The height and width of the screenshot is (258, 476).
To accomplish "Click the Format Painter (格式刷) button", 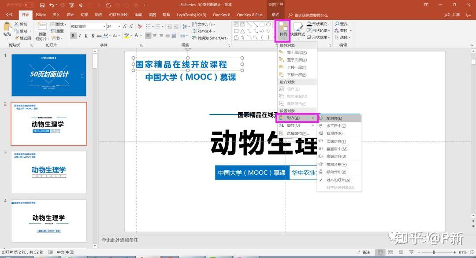I will [x=23, y=38].
